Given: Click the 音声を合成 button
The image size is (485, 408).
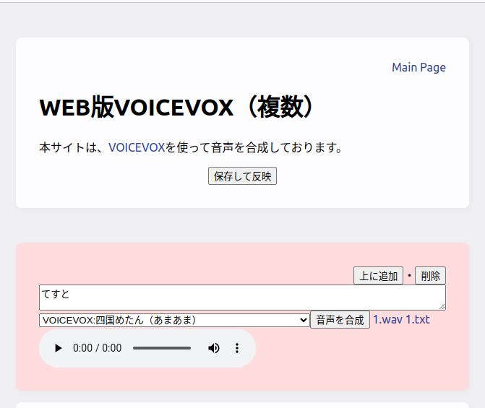Looking at the screenshot, I should 340,320.
